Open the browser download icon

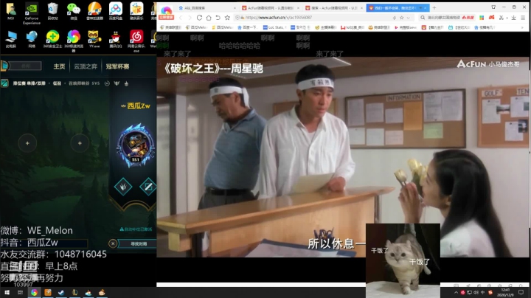pos(513,18)
